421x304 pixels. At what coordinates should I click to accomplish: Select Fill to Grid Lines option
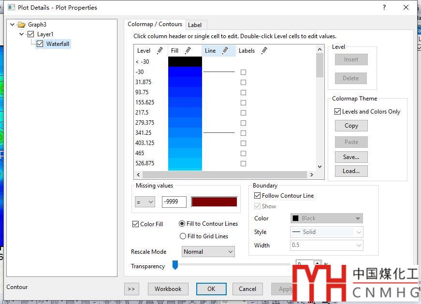point(183,236)
